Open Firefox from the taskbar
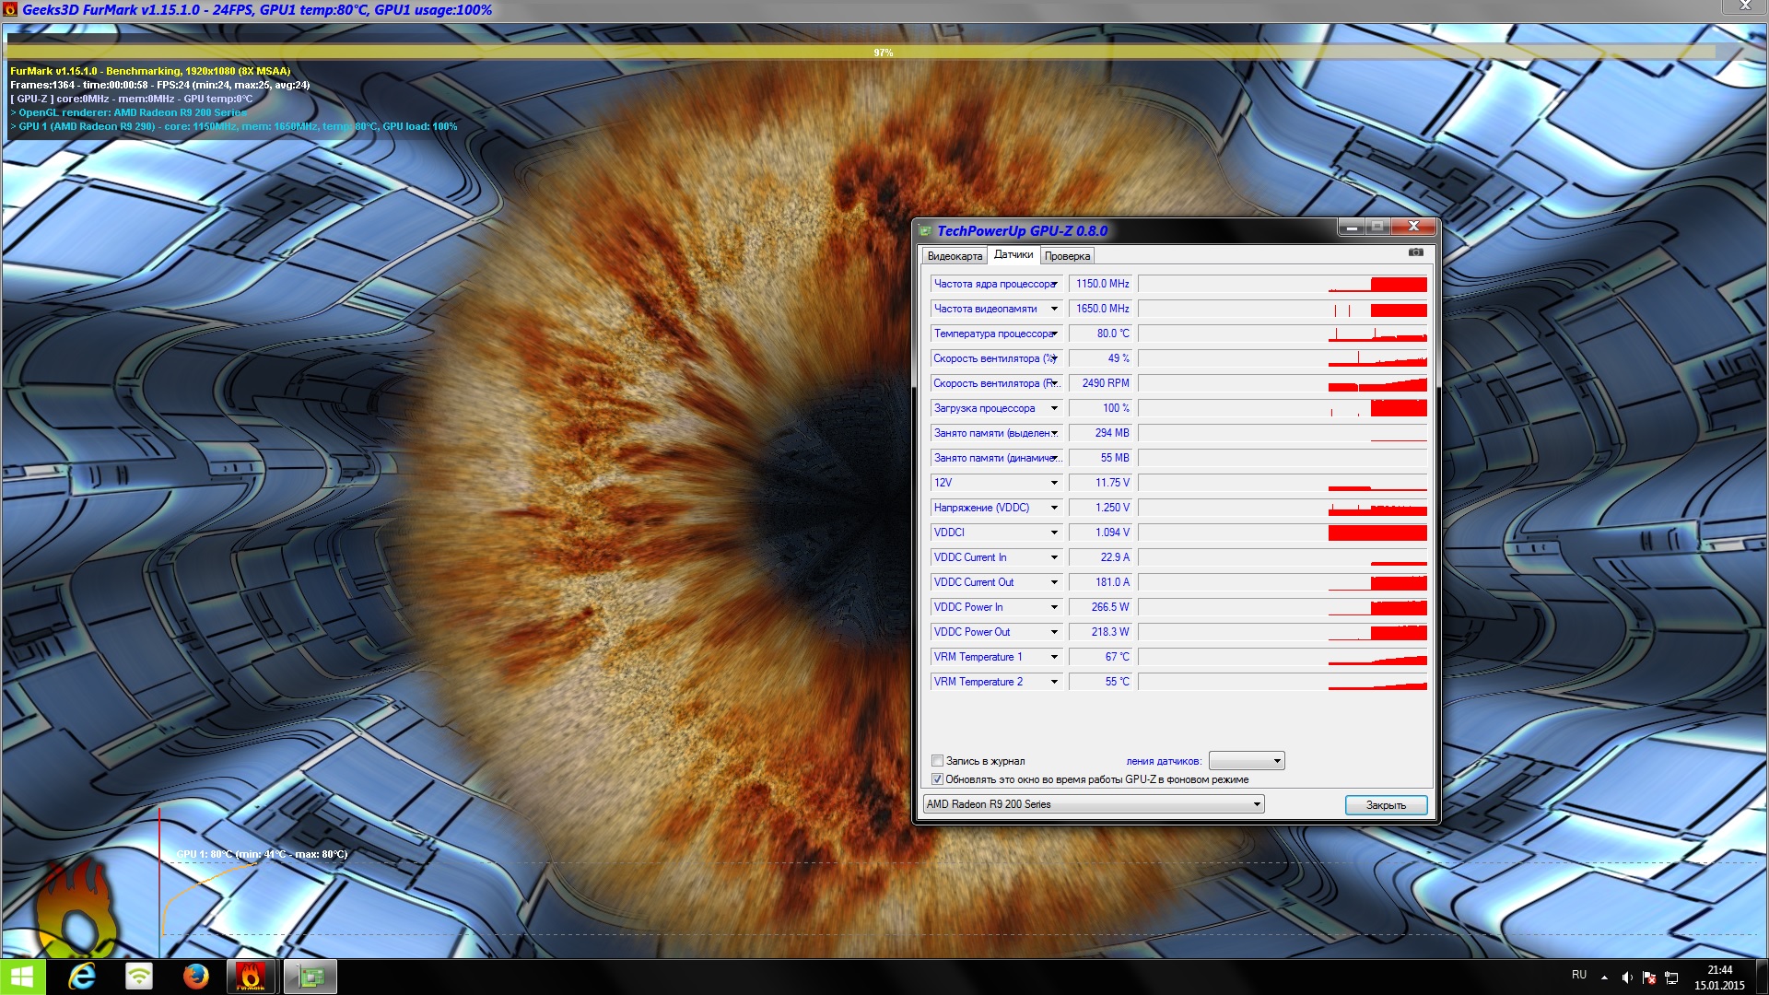The image size is (1769, 995). coord(195,977)
